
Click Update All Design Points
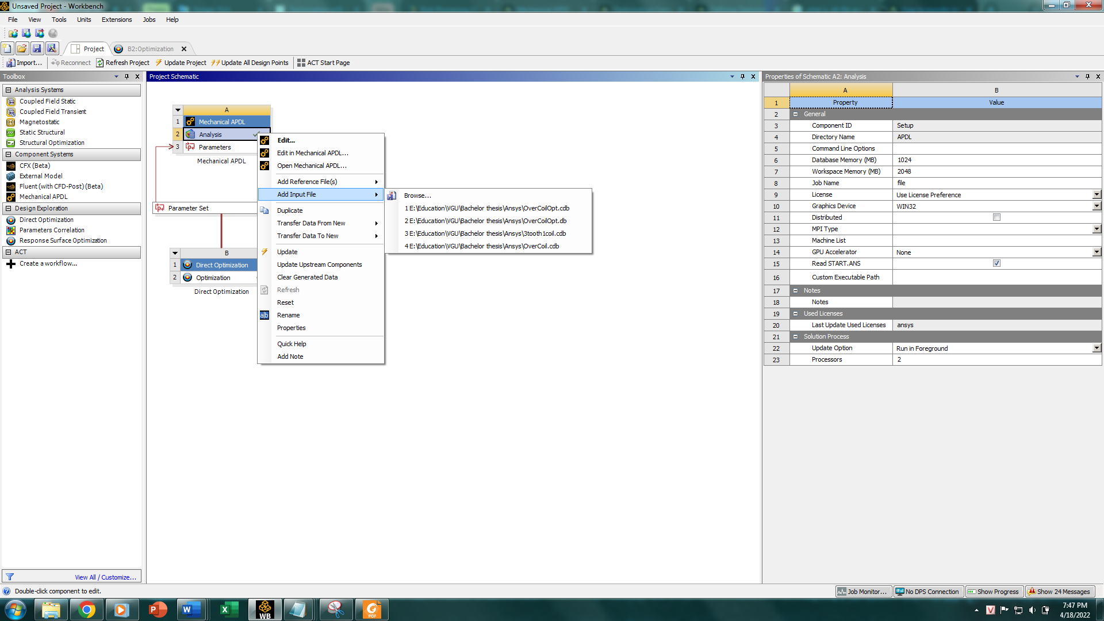tap(250, 63)
